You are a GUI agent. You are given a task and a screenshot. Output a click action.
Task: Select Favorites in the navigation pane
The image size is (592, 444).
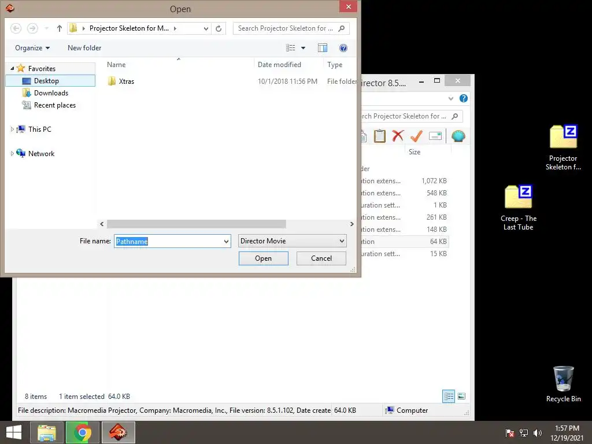tap(42, 68)
